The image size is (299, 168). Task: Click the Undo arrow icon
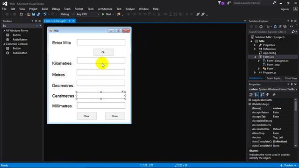[45, 14]
